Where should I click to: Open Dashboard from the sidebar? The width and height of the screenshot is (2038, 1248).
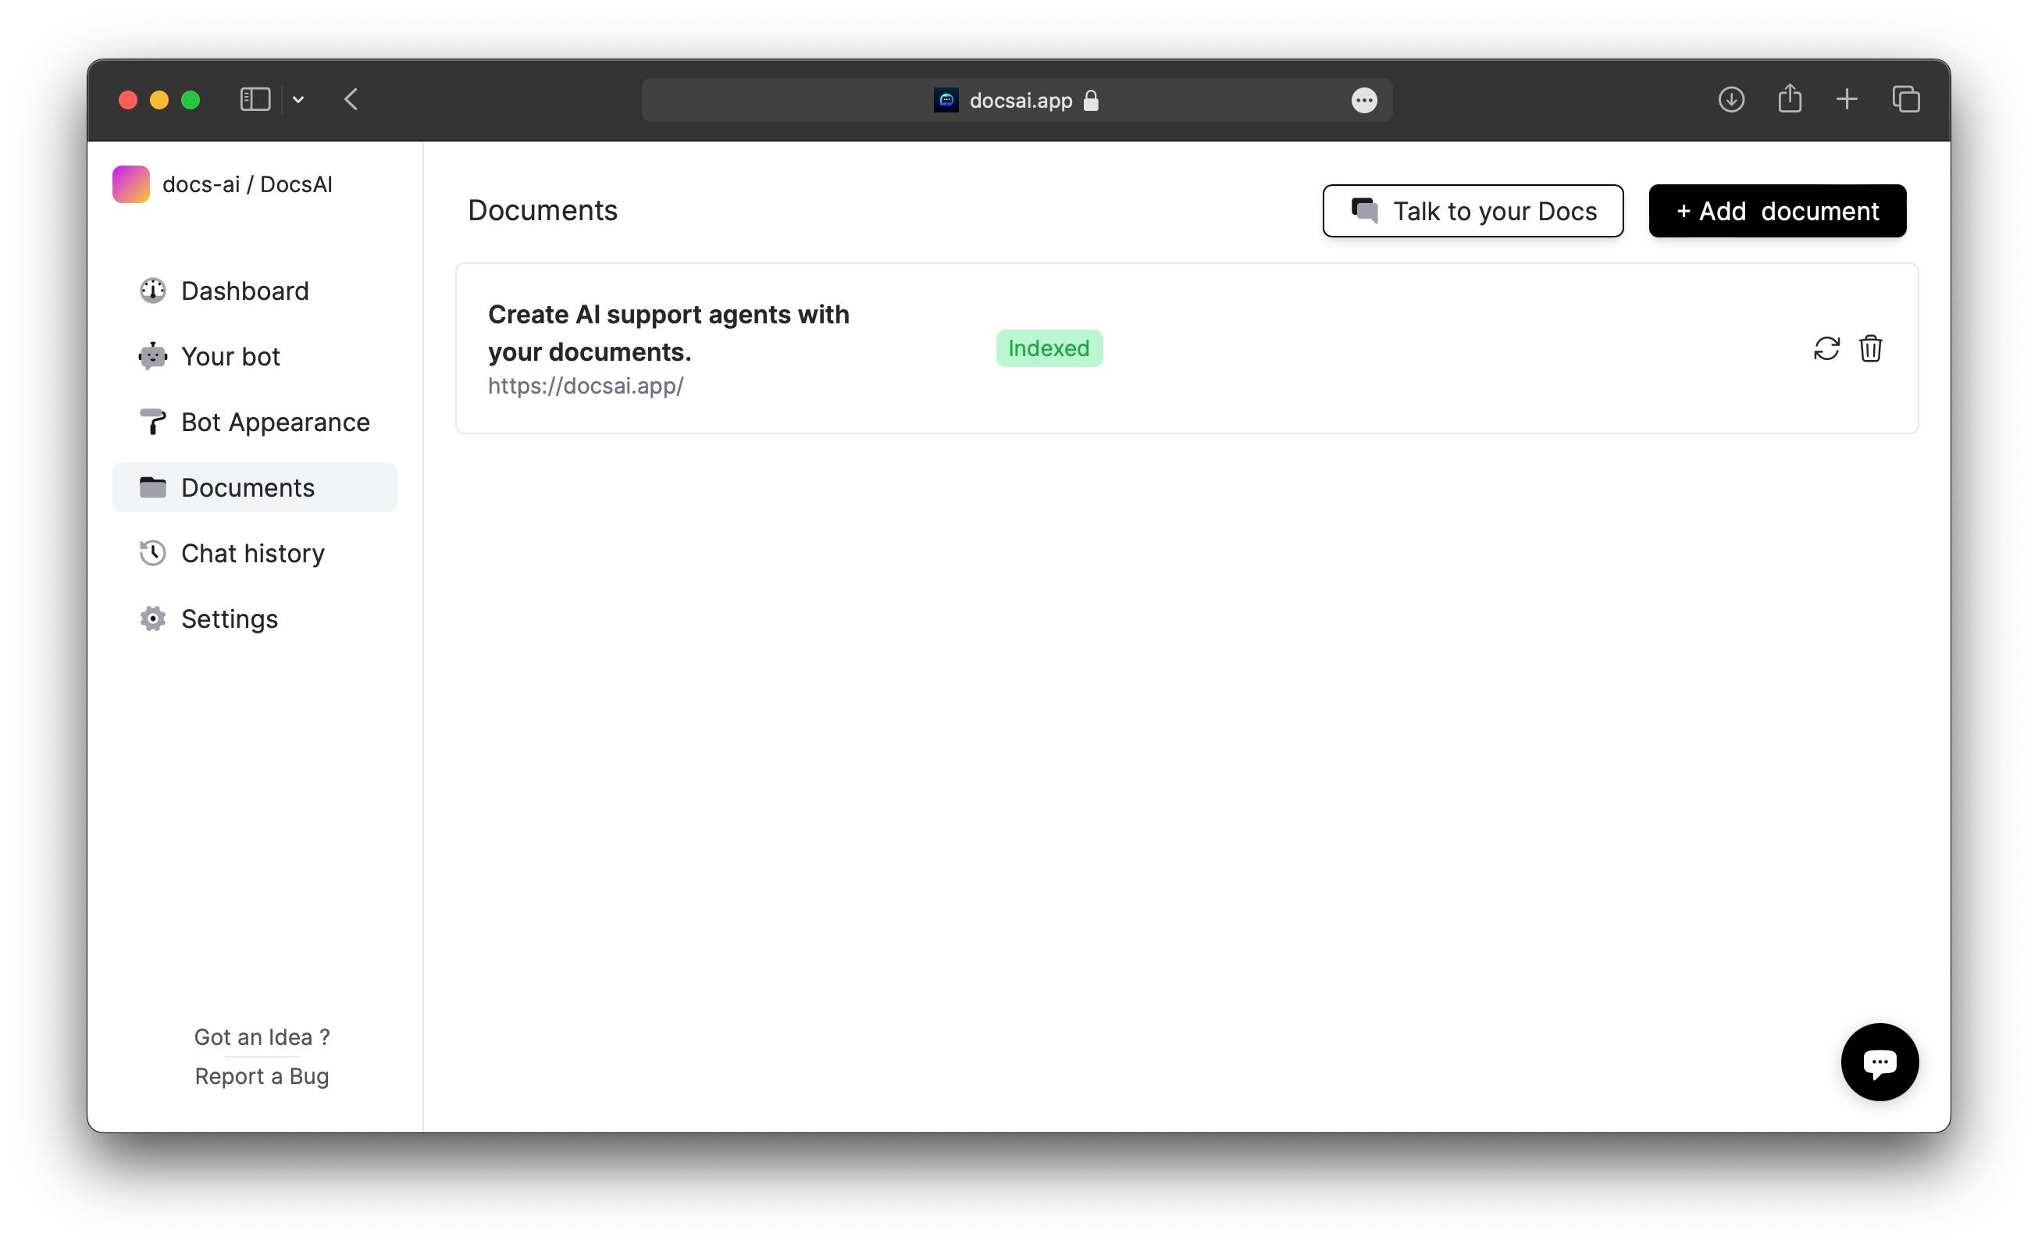244,291
